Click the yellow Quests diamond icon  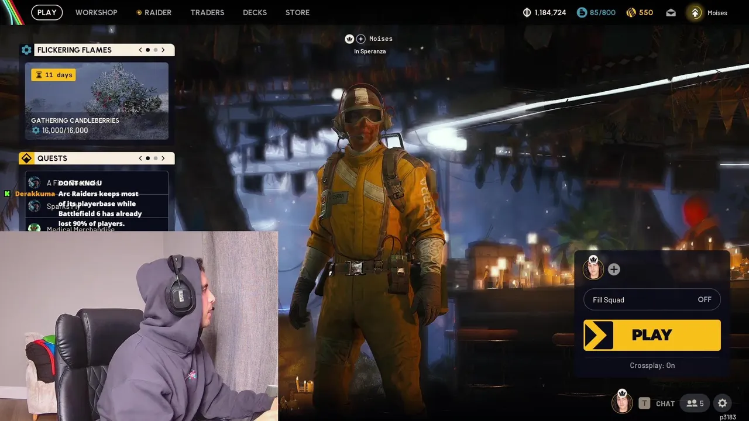coord(26,158)
